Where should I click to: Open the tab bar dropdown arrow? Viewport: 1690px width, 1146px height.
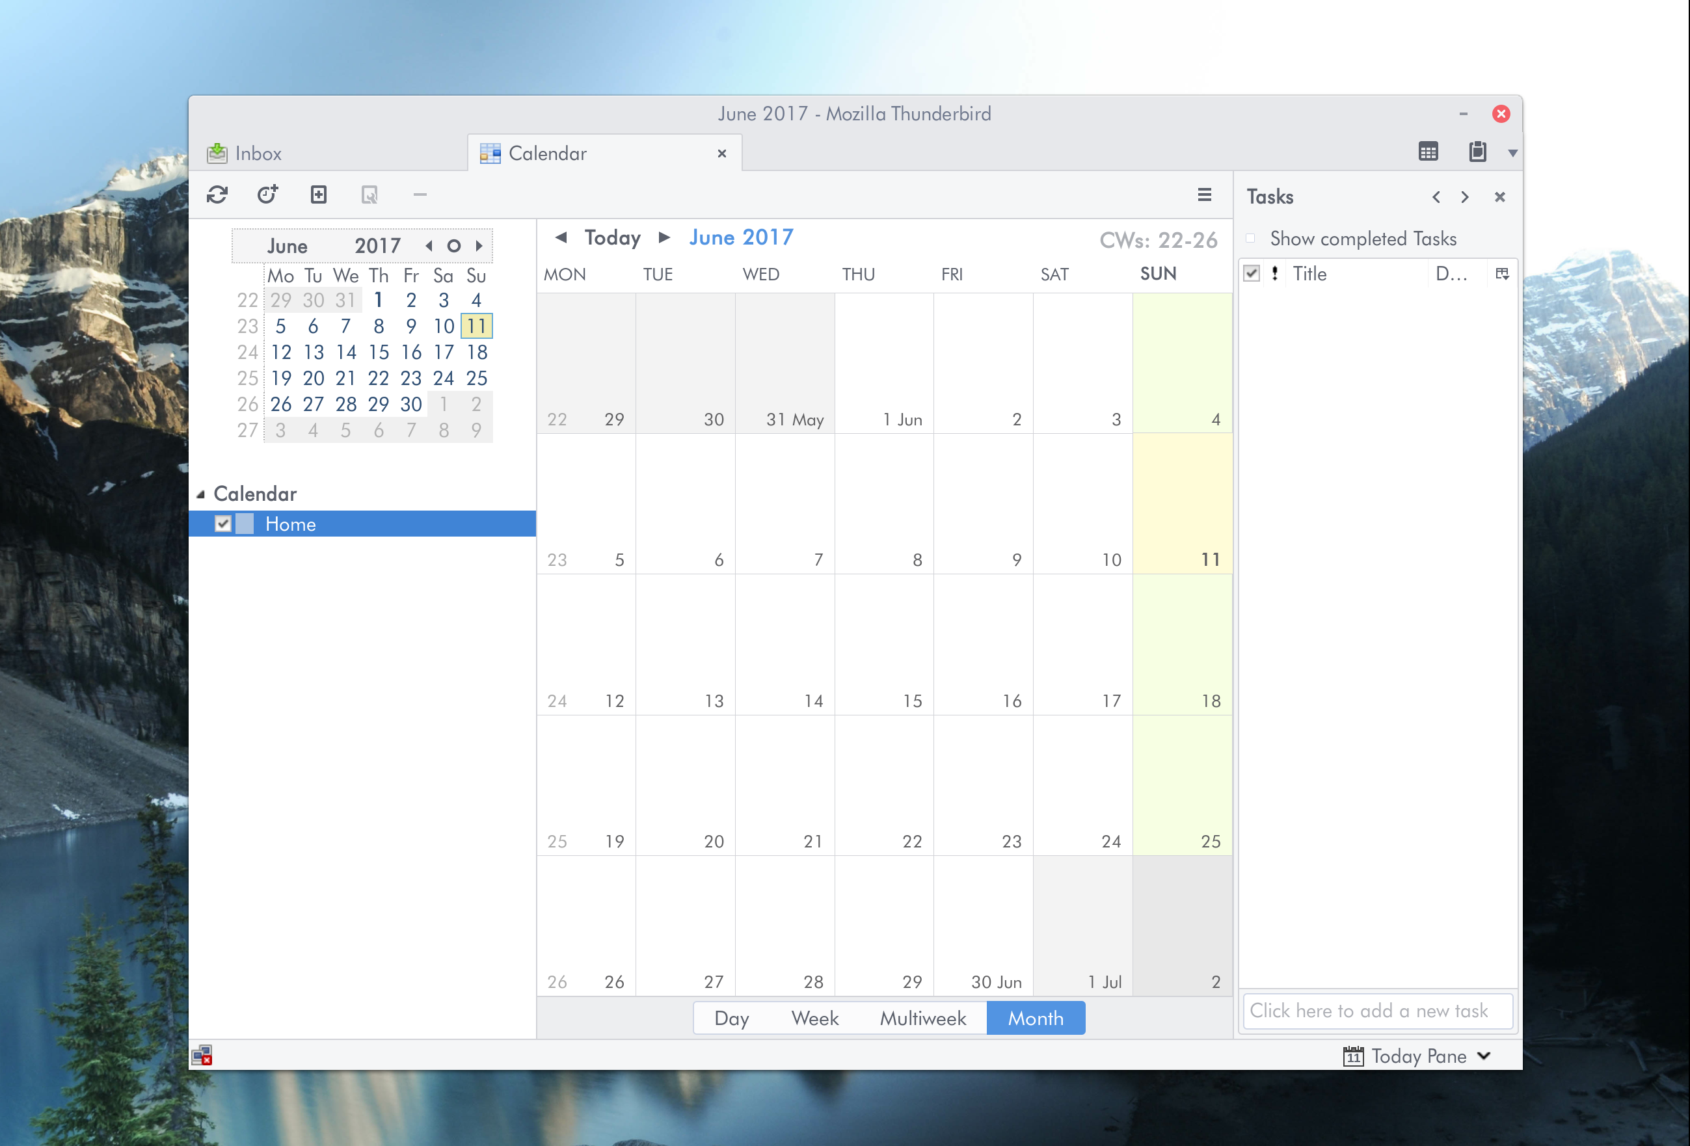tap(1512, 153)
